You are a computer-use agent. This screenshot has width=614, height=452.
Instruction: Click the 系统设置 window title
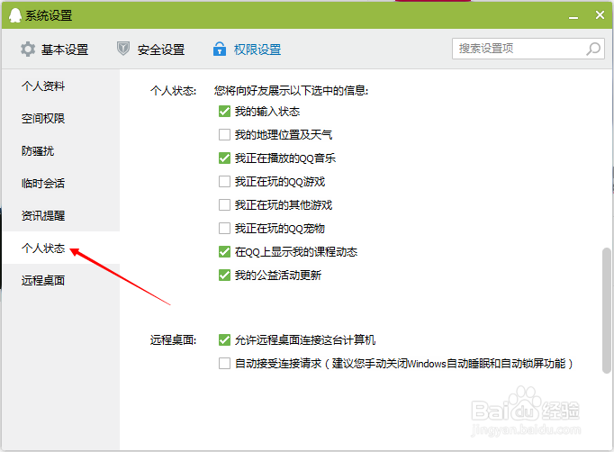pyautogui.click(x=49, y=15)
